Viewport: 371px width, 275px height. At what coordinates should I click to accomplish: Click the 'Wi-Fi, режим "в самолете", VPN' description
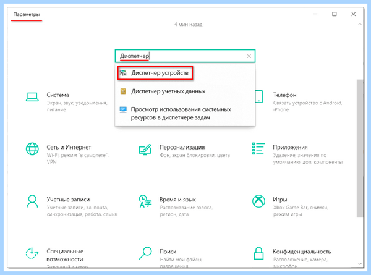pos(78,159)
